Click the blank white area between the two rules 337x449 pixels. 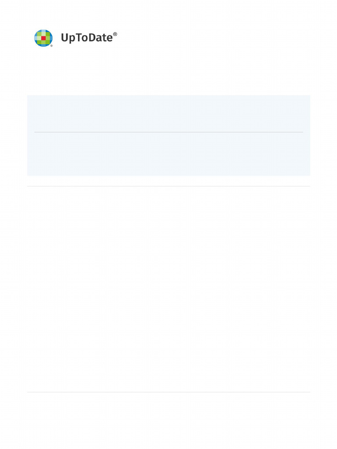pyautogui.click(x=168, y=289)
